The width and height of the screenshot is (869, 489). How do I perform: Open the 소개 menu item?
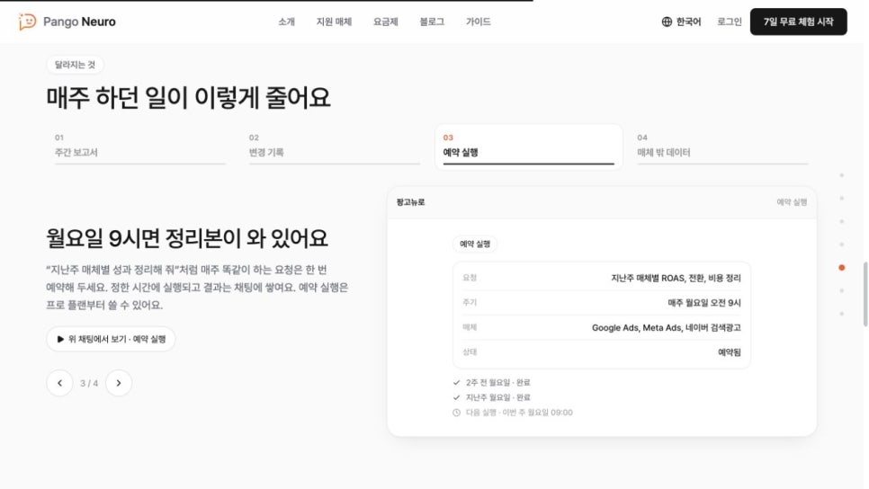click(x=287, y=22)
